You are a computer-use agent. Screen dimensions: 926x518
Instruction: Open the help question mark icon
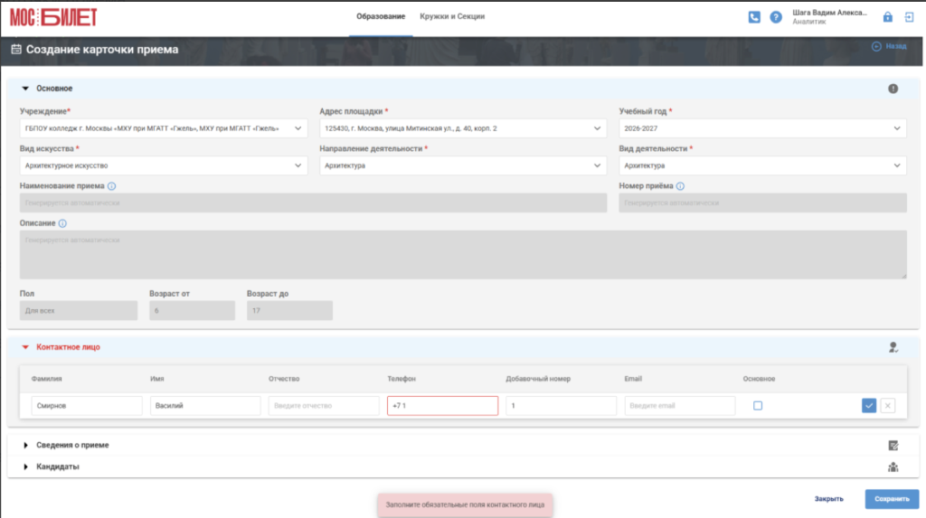(x=775, y=17)
